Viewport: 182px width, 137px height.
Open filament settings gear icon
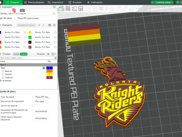[x=54, y=25]
